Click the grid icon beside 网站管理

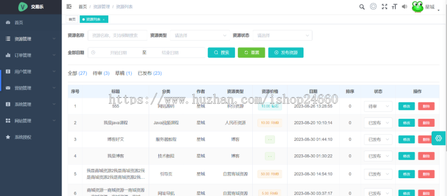8,121
